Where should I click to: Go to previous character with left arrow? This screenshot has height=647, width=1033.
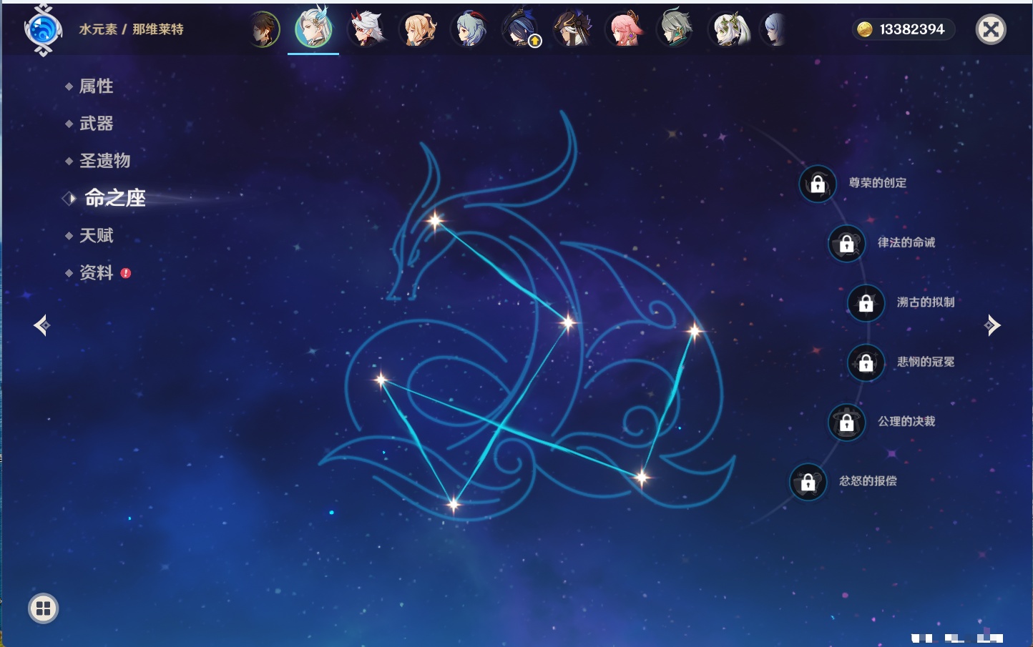coord(41,325)
